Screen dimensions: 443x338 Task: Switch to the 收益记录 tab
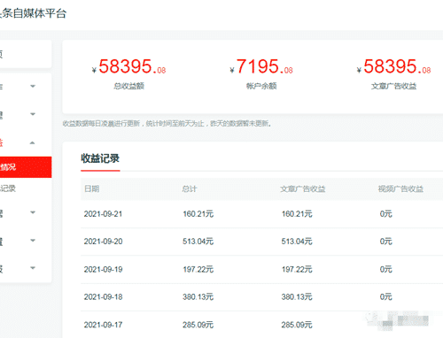(100, 158)
